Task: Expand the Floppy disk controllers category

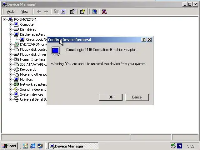Action: pos(10,49)
